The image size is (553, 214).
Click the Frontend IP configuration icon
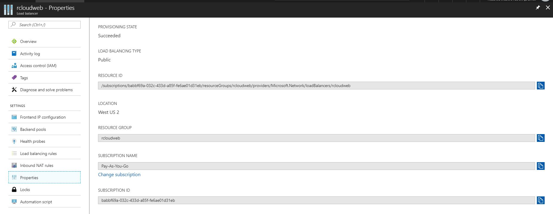(x=14, y=117)
